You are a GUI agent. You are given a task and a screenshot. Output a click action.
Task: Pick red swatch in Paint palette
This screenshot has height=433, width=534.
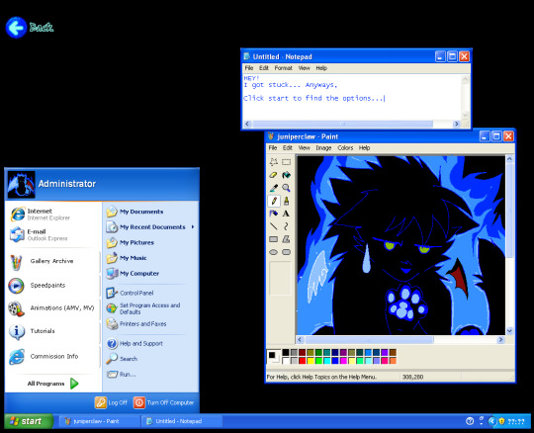tap(302, 361)
